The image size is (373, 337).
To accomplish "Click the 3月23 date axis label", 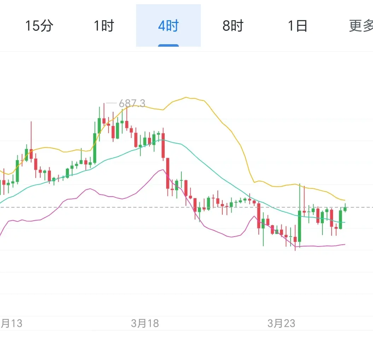I will (x=281, y=323).
